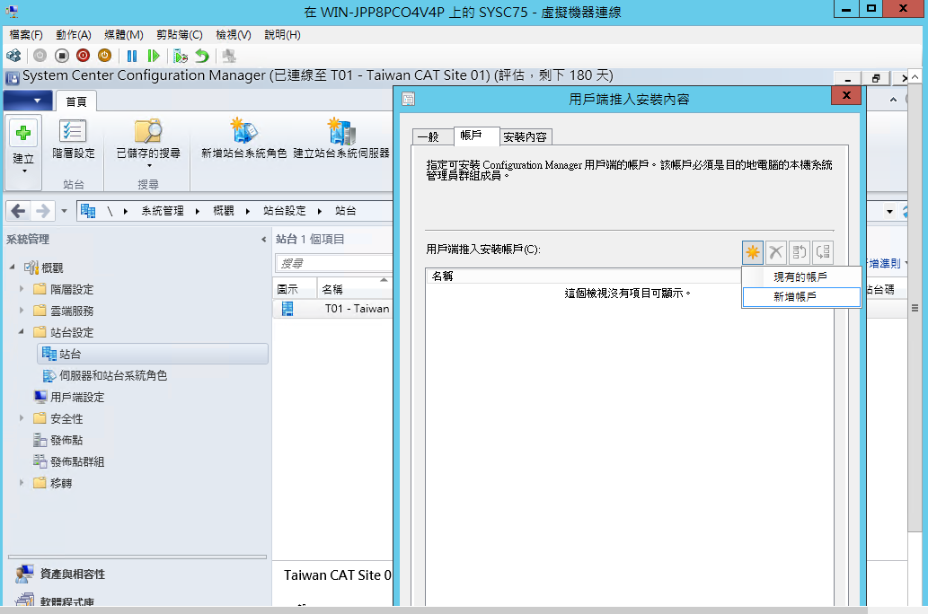Click the Ctrl+Alt+Delete icon in VM toolbar
Screen dimensions: 928x614
13,56
